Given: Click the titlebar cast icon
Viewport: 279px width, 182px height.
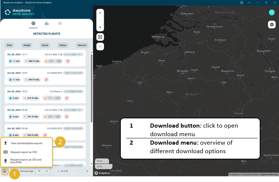Looking at the screenshot, I should point(242,3).
